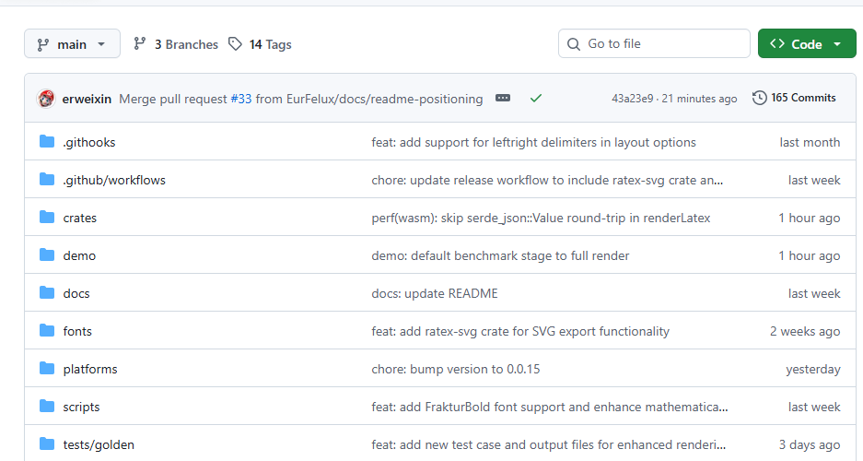Screen dimensions: 863x461
Task: Show the green checkmark commit status
Action: 536,98
